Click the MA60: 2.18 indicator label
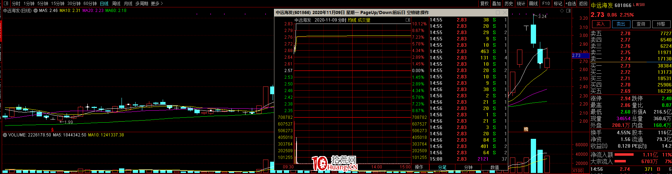Image resolution: width=672 pixels, height=174 pixels. 116,11
